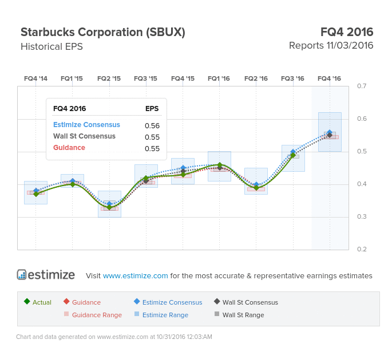Click the Starbucks Corporation (SBUX) title
Viewport: 392px width, 355px height.
pos(103,32)
